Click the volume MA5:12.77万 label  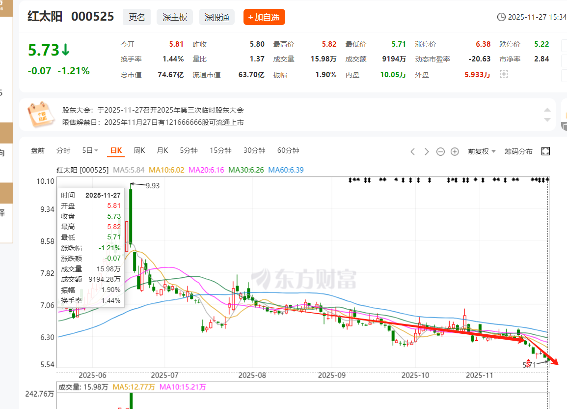coord(134,387)
